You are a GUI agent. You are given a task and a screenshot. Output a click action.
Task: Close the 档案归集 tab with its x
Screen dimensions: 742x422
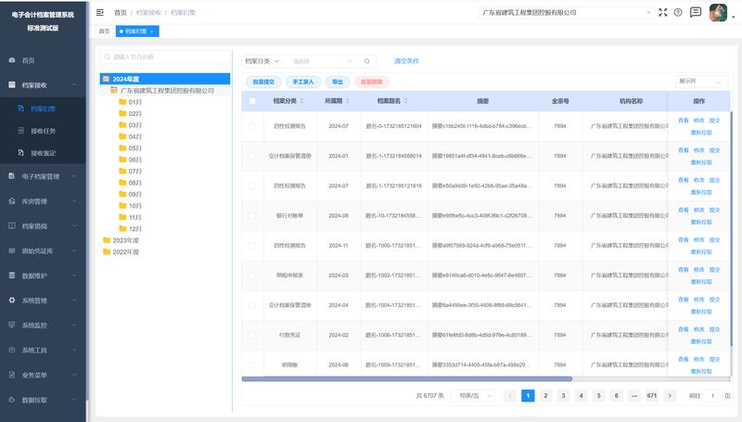[x=152, y=32]
